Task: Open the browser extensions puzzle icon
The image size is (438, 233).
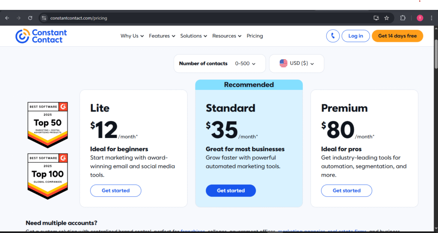Action: (x=402, y=18)
